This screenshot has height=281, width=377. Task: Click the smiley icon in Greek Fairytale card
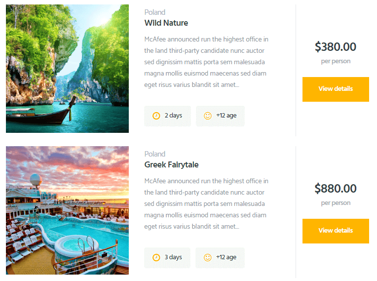point(208,257)
